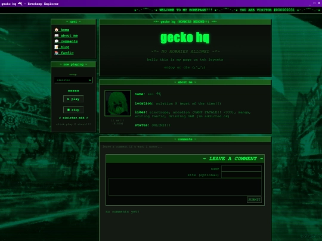322x241 pixels.
Task: Click the location: label in about me
Action: click(144, 104)
